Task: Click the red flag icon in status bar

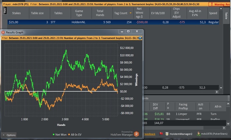Action: [x=161, y=134]
